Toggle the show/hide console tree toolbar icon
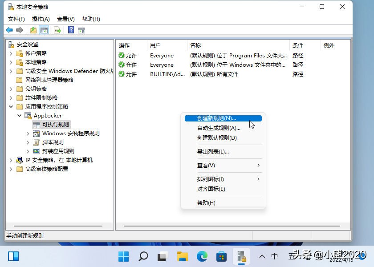The height and width of the screenshot is (267, 374). tap(44, 30)
